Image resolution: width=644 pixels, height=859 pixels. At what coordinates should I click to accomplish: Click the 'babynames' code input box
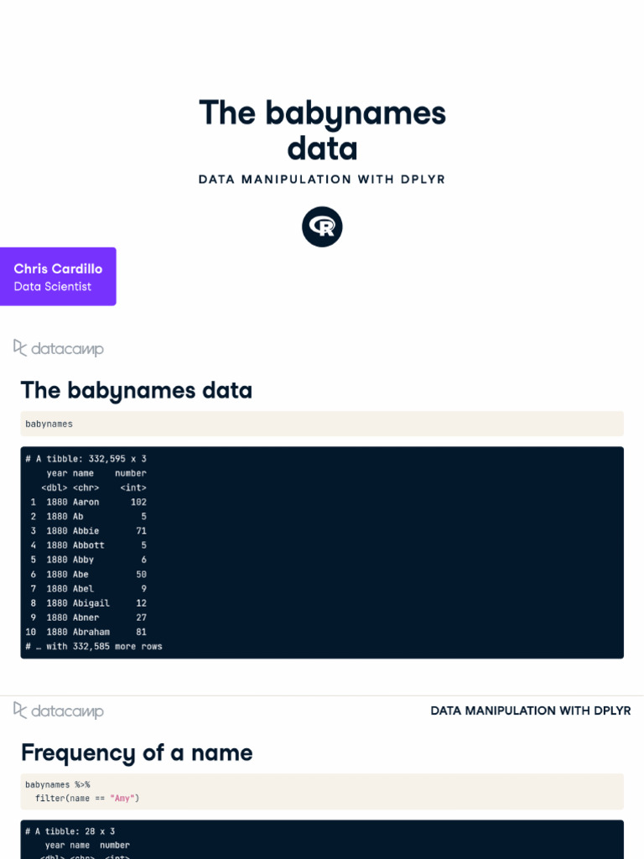tap(322, 424)
